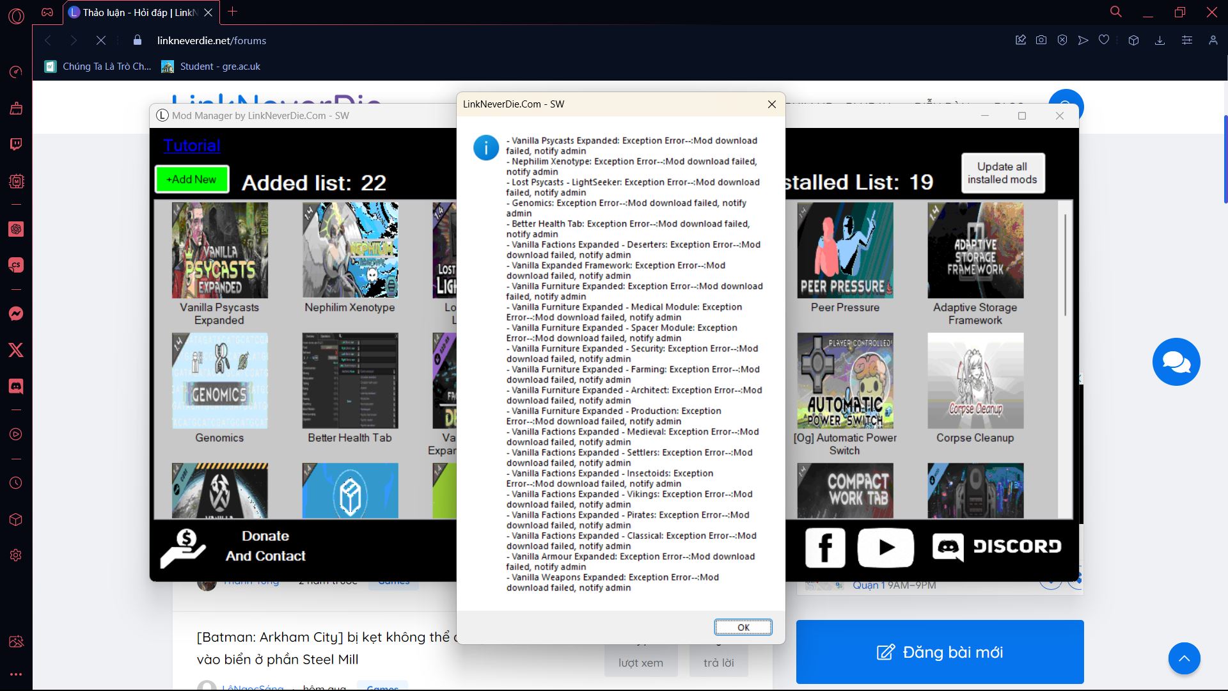
Task: Click OK in the error dialog
Action: (743, 627)
